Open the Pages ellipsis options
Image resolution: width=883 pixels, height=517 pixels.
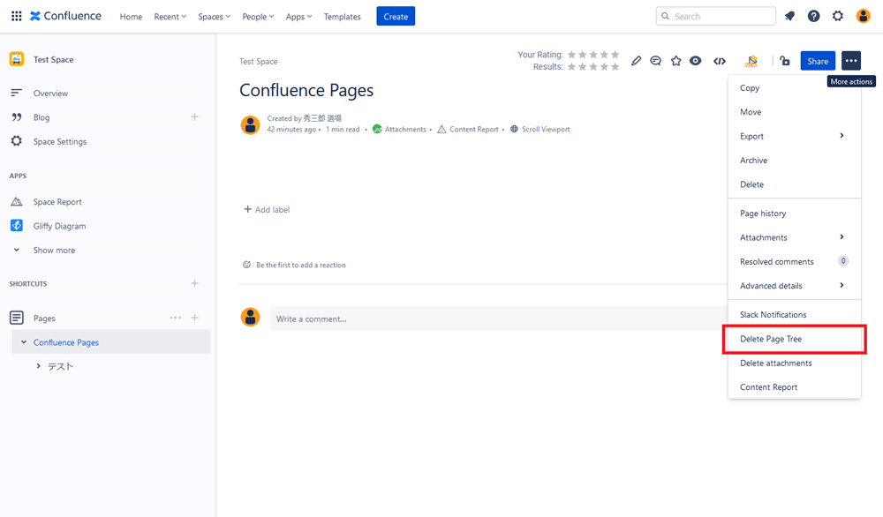176,318
